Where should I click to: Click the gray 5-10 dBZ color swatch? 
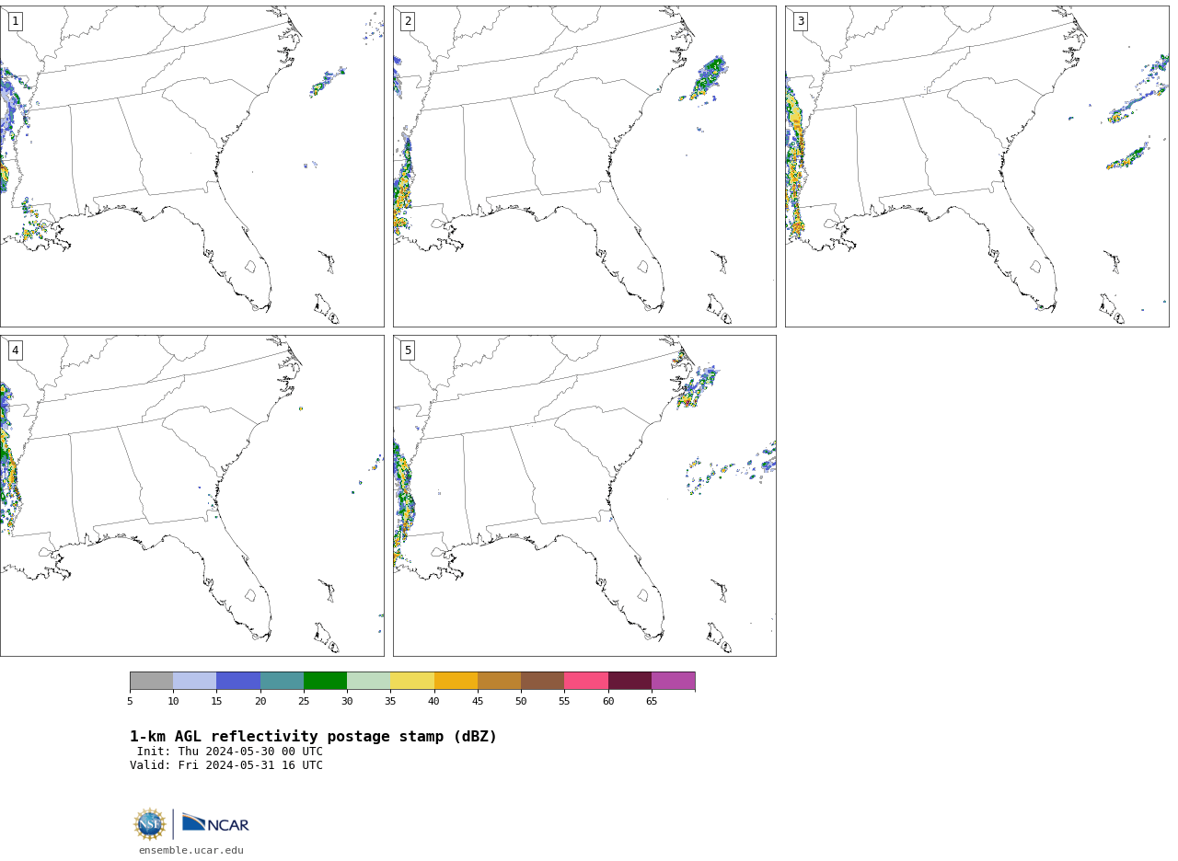(151, 681)
